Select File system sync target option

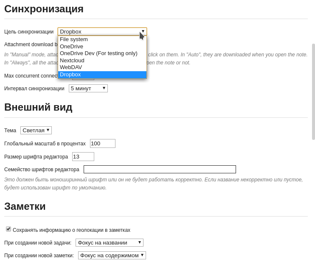coord(102,39)
